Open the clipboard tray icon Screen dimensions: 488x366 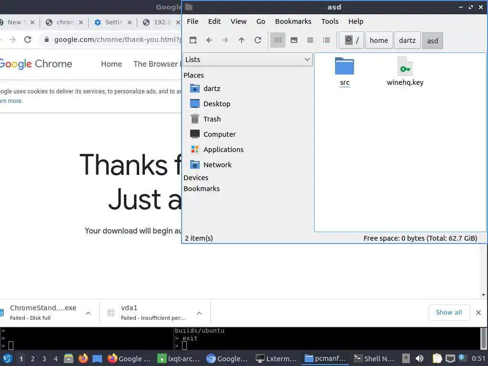437,358
